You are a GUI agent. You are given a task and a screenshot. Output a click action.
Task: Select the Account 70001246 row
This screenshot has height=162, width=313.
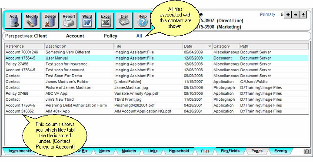tap(156, 52)
